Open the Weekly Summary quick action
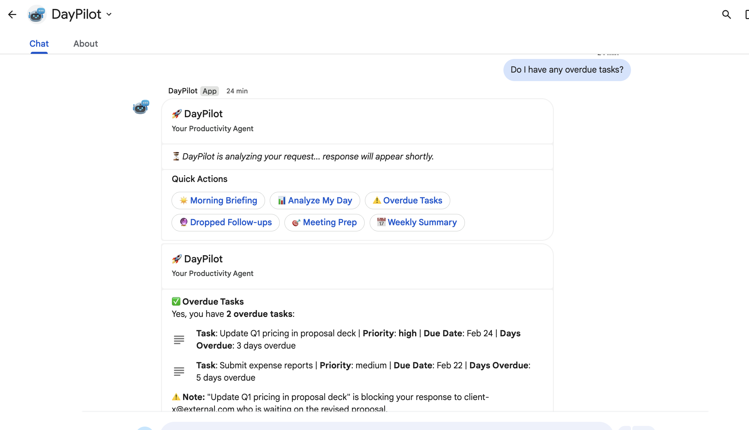The image size is (749, 430). pyautogui.click(x=417, y=222)
